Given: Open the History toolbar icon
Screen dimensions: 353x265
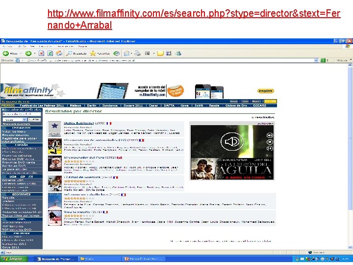Looking at the screenshot, I should [x=116, y=53].
